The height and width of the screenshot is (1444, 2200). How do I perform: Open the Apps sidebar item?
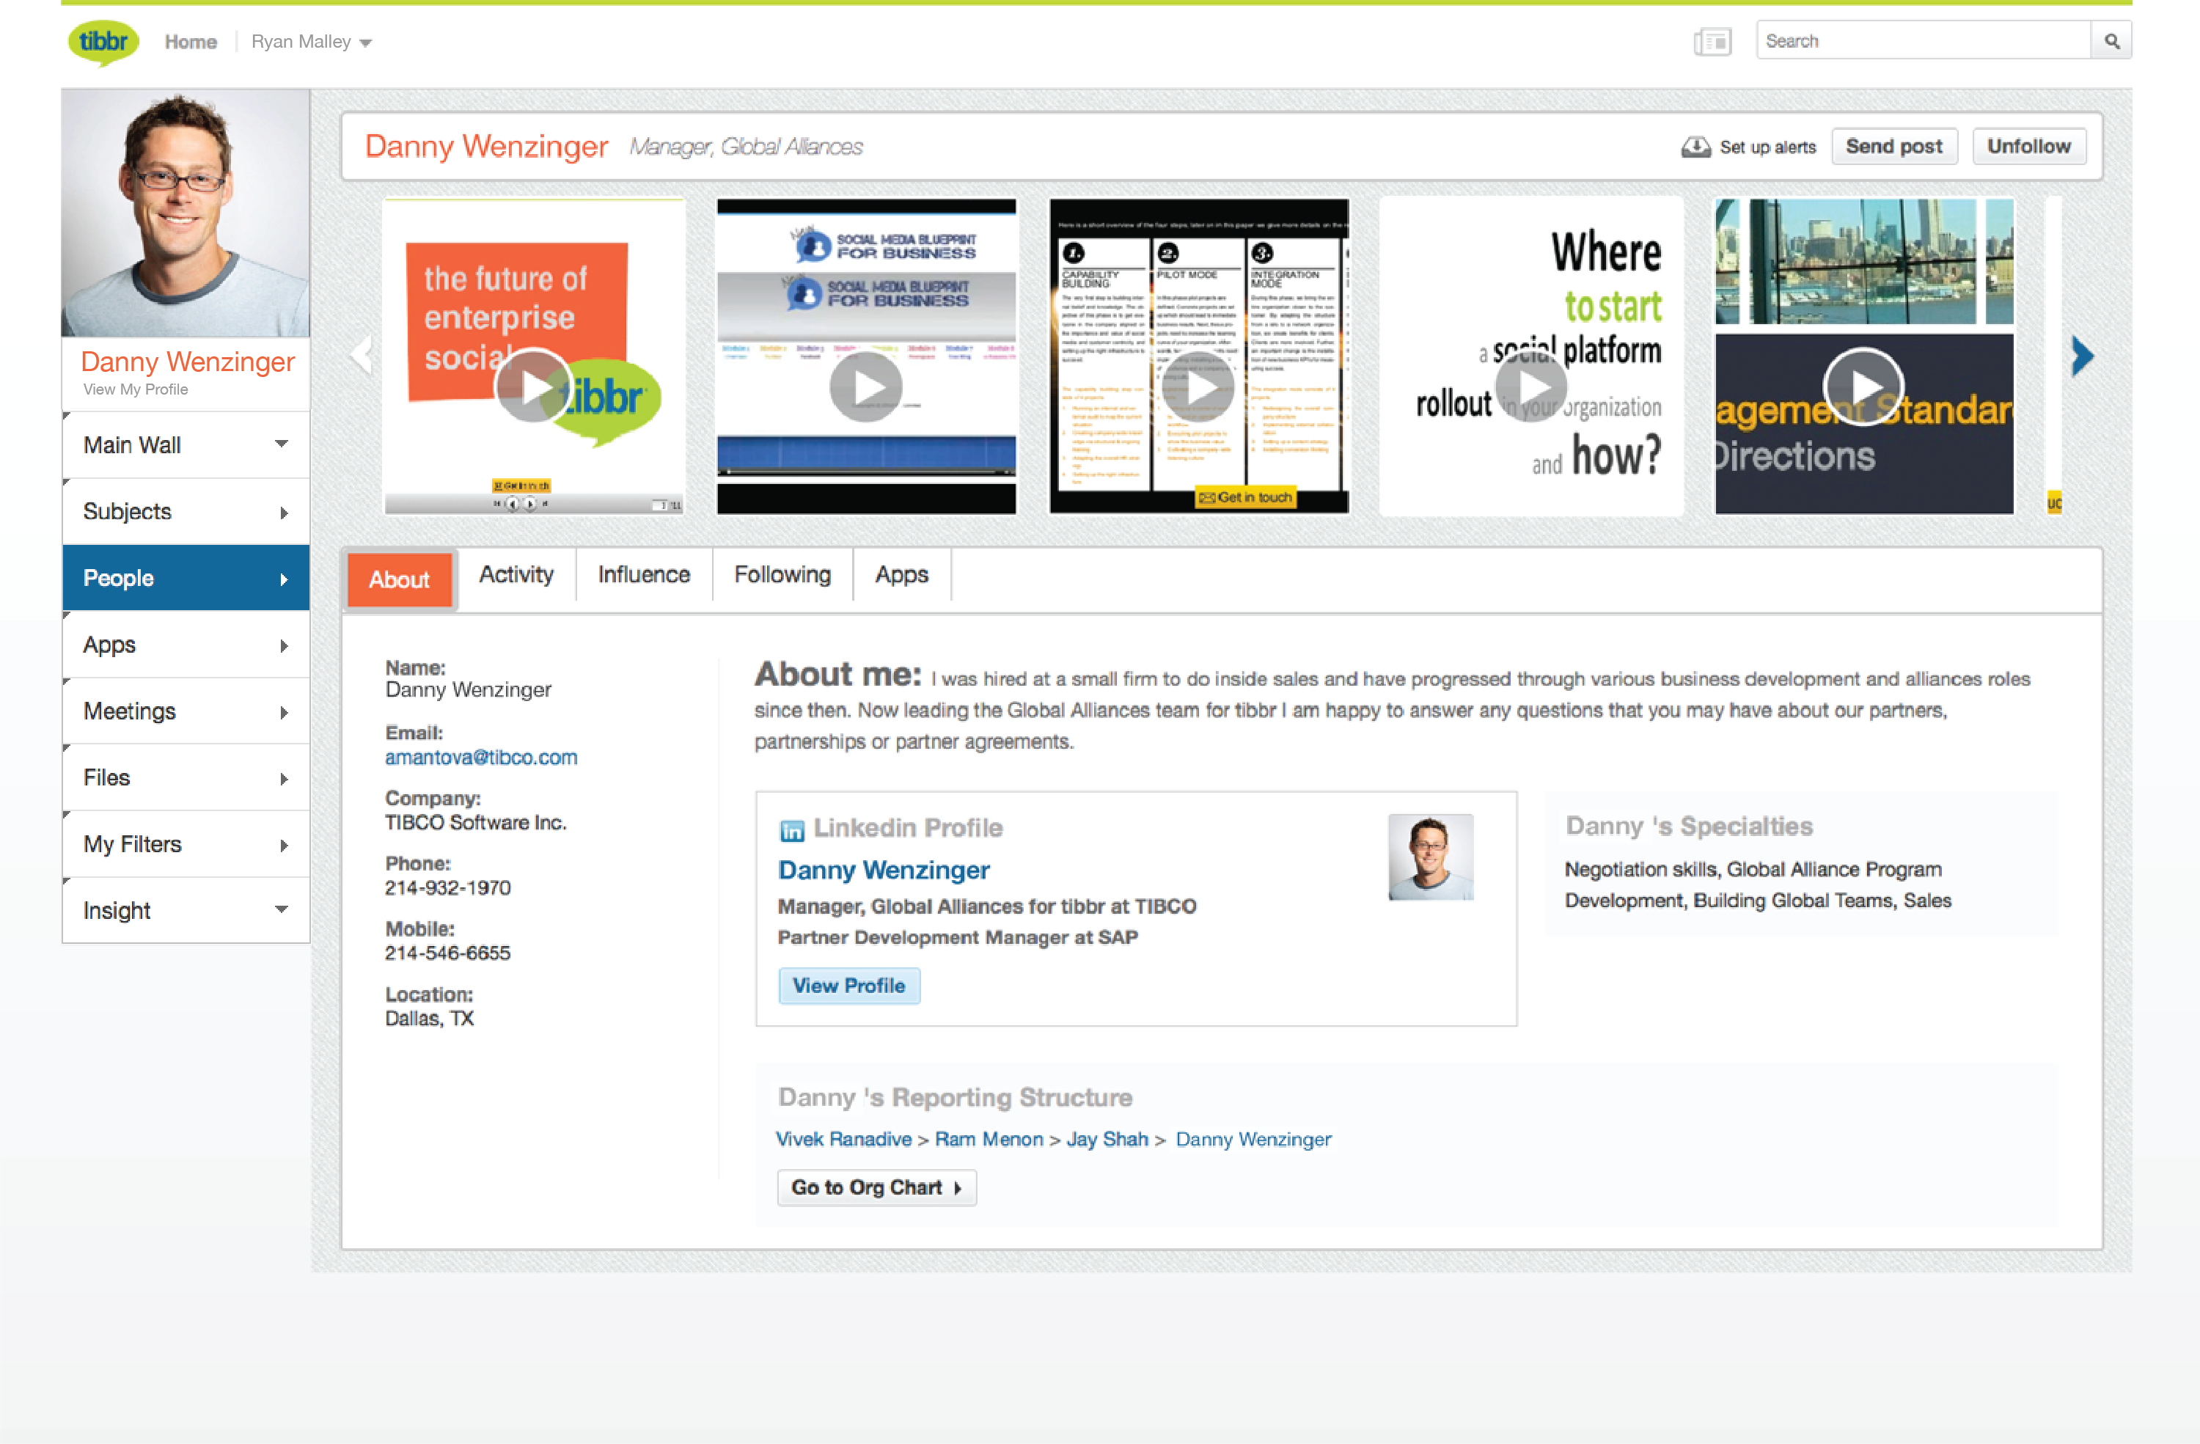pyautogui.click(x=186, y=645)
